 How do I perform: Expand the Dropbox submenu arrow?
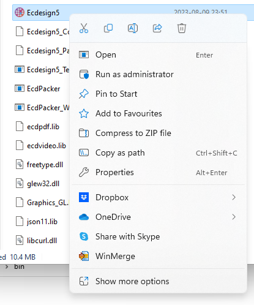pos(234,197)
